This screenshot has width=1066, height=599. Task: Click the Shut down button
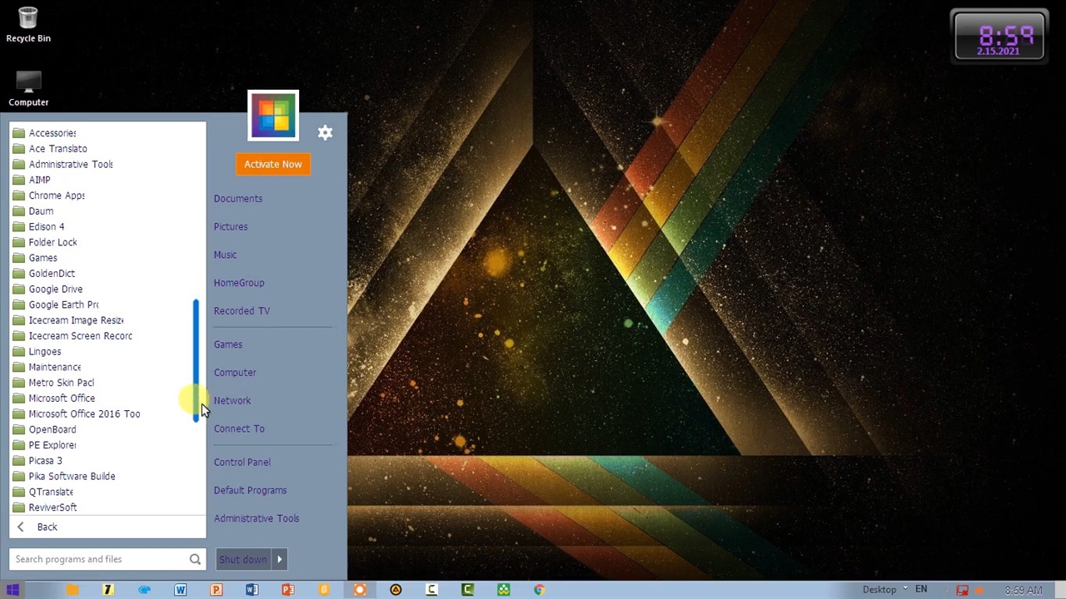(242, 559)
